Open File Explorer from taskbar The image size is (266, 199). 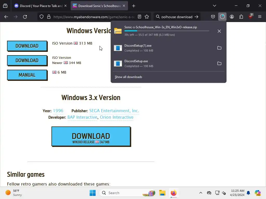coord(162,193)
